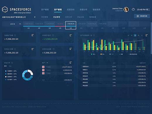152x114 pixels.
Task: Click account amount ¥15,277,326.41 in 账户 list
Action: coord(67,67)
